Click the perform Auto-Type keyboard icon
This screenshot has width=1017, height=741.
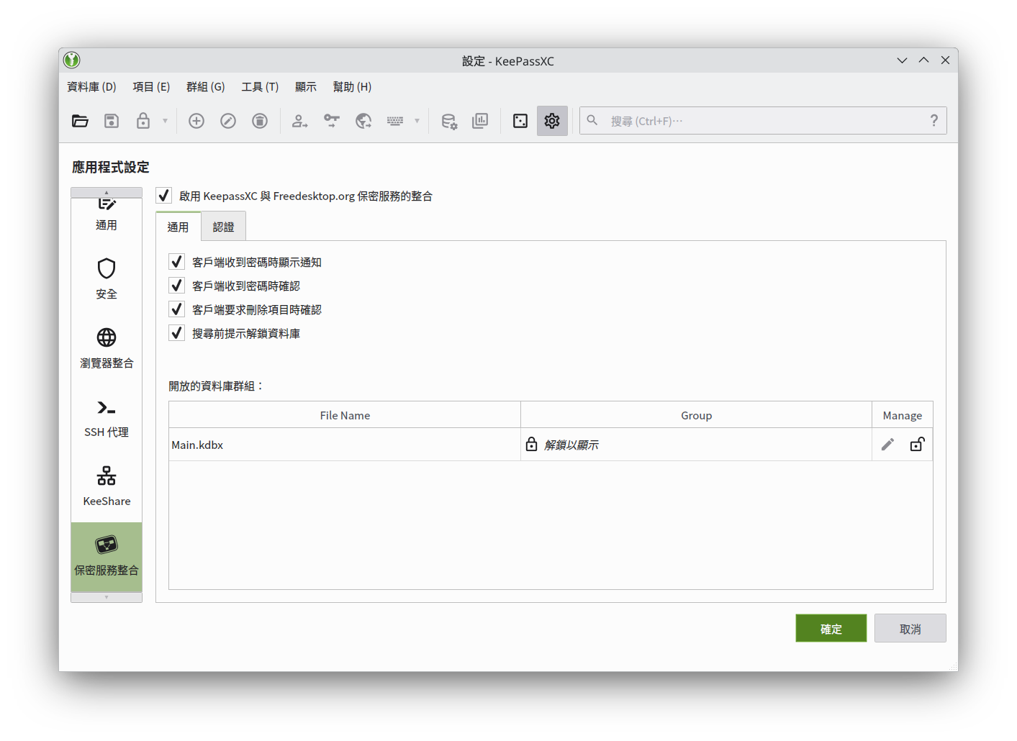(395, 121)
